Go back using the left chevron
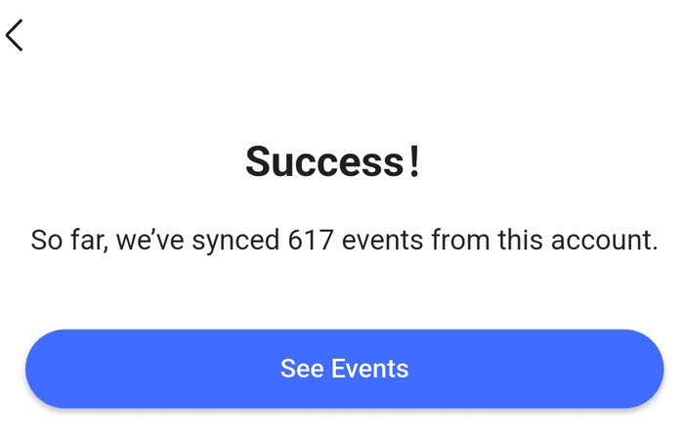 [x=15, y=35]
